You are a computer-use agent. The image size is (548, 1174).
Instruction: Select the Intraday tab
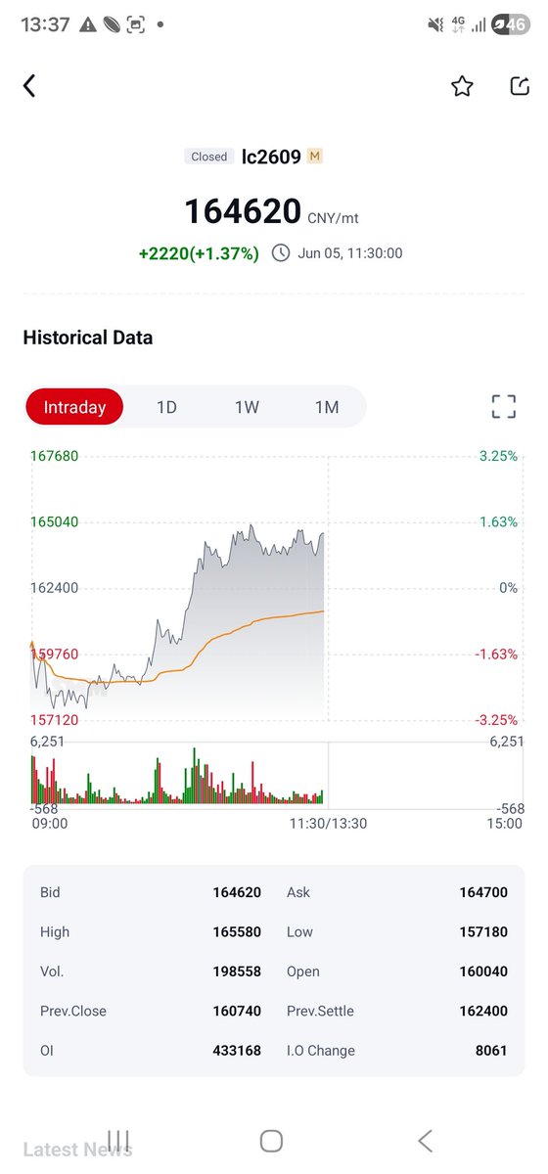click(74, 407)
